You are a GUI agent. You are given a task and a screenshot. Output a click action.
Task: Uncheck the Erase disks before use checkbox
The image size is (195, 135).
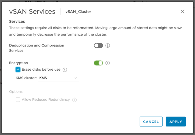(x=18, y=70)
